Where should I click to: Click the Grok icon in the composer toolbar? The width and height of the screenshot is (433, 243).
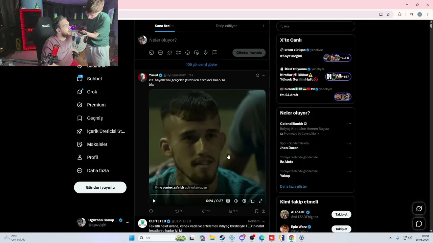[x=169, y=53]
